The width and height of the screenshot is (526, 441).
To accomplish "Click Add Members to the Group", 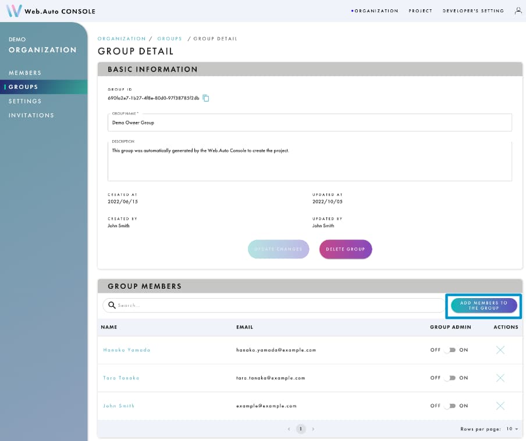I will (484, 305).
